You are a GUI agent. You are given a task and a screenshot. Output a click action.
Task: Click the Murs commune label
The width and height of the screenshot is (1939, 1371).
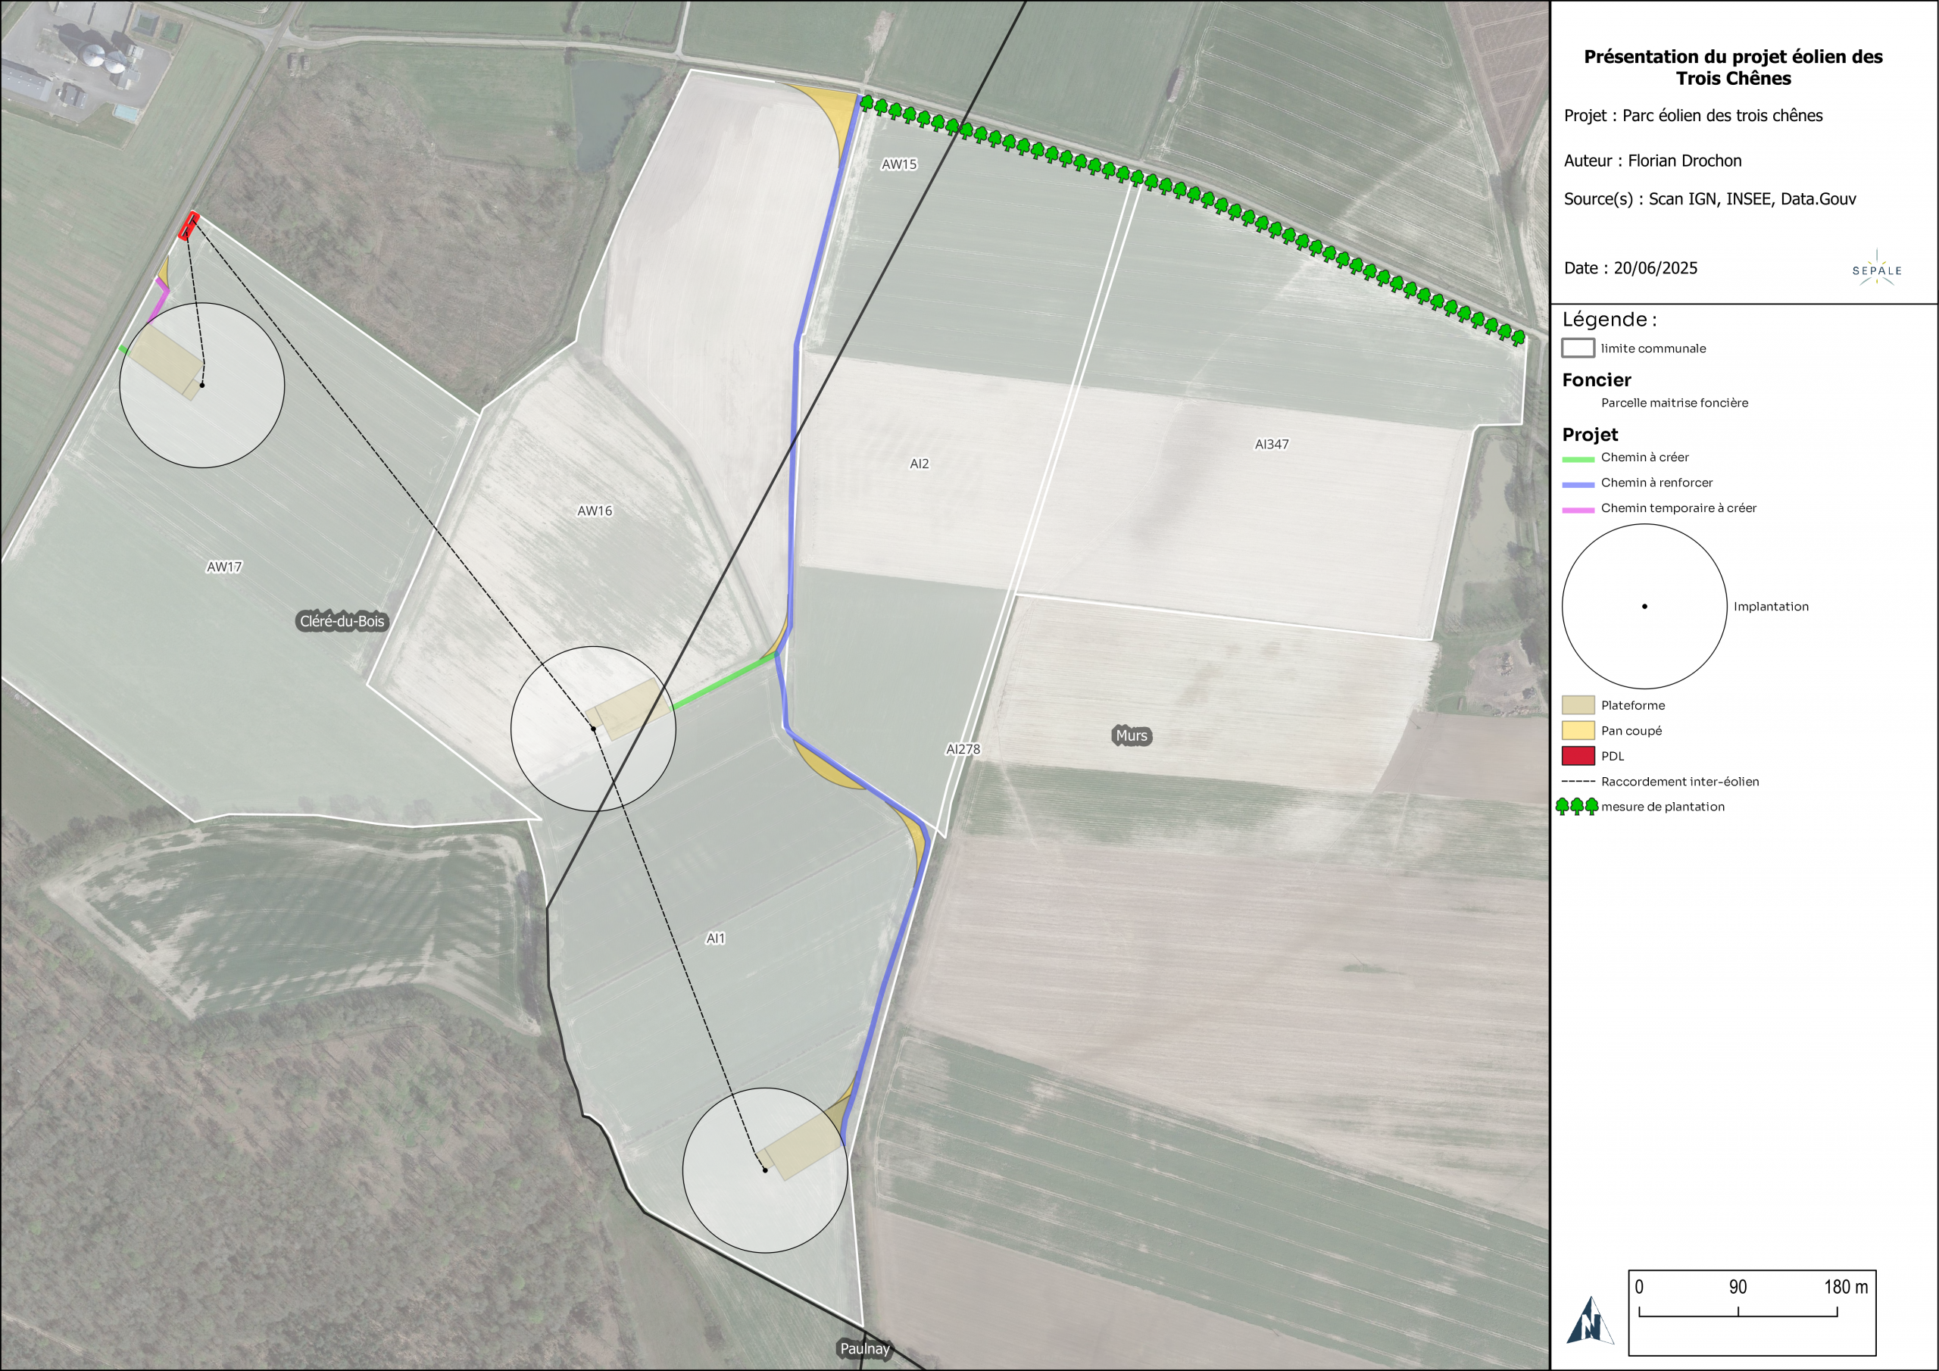tap(1131, 735)
